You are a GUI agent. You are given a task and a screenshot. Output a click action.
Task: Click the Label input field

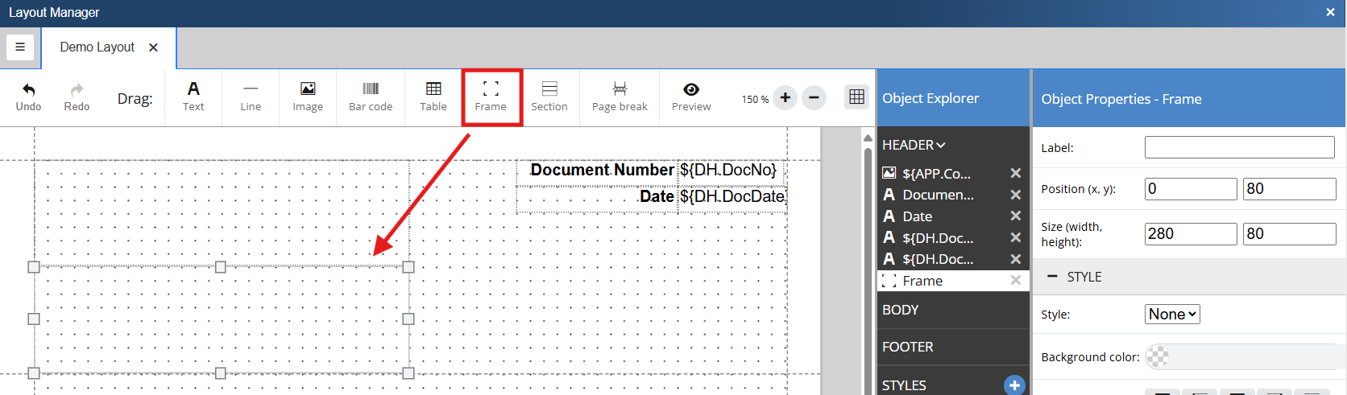pyautogui.click(x=1239, y=147)
